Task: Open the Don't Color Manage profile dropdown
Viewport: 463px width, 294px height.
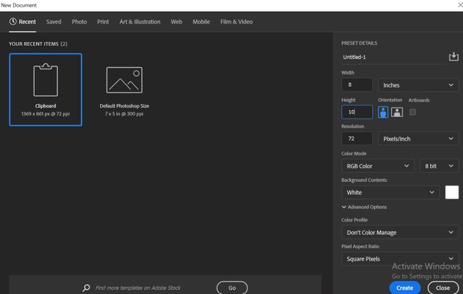Action: pyautogui.click(x=400, y=233)
